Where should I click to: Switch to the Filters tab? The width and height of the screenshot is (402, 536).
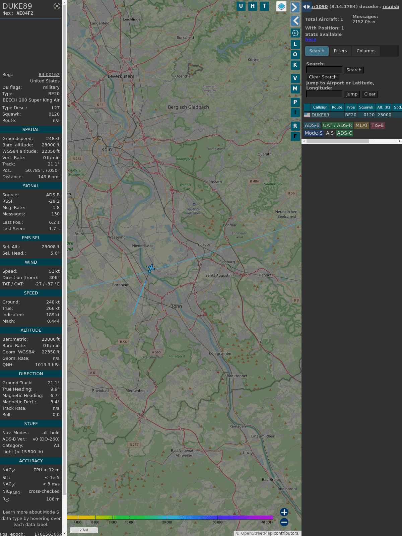pos(340,51)
